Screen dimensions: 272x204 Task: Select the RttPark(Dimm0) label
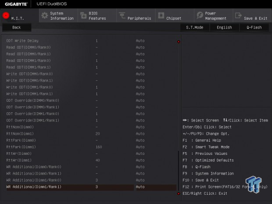21,140
